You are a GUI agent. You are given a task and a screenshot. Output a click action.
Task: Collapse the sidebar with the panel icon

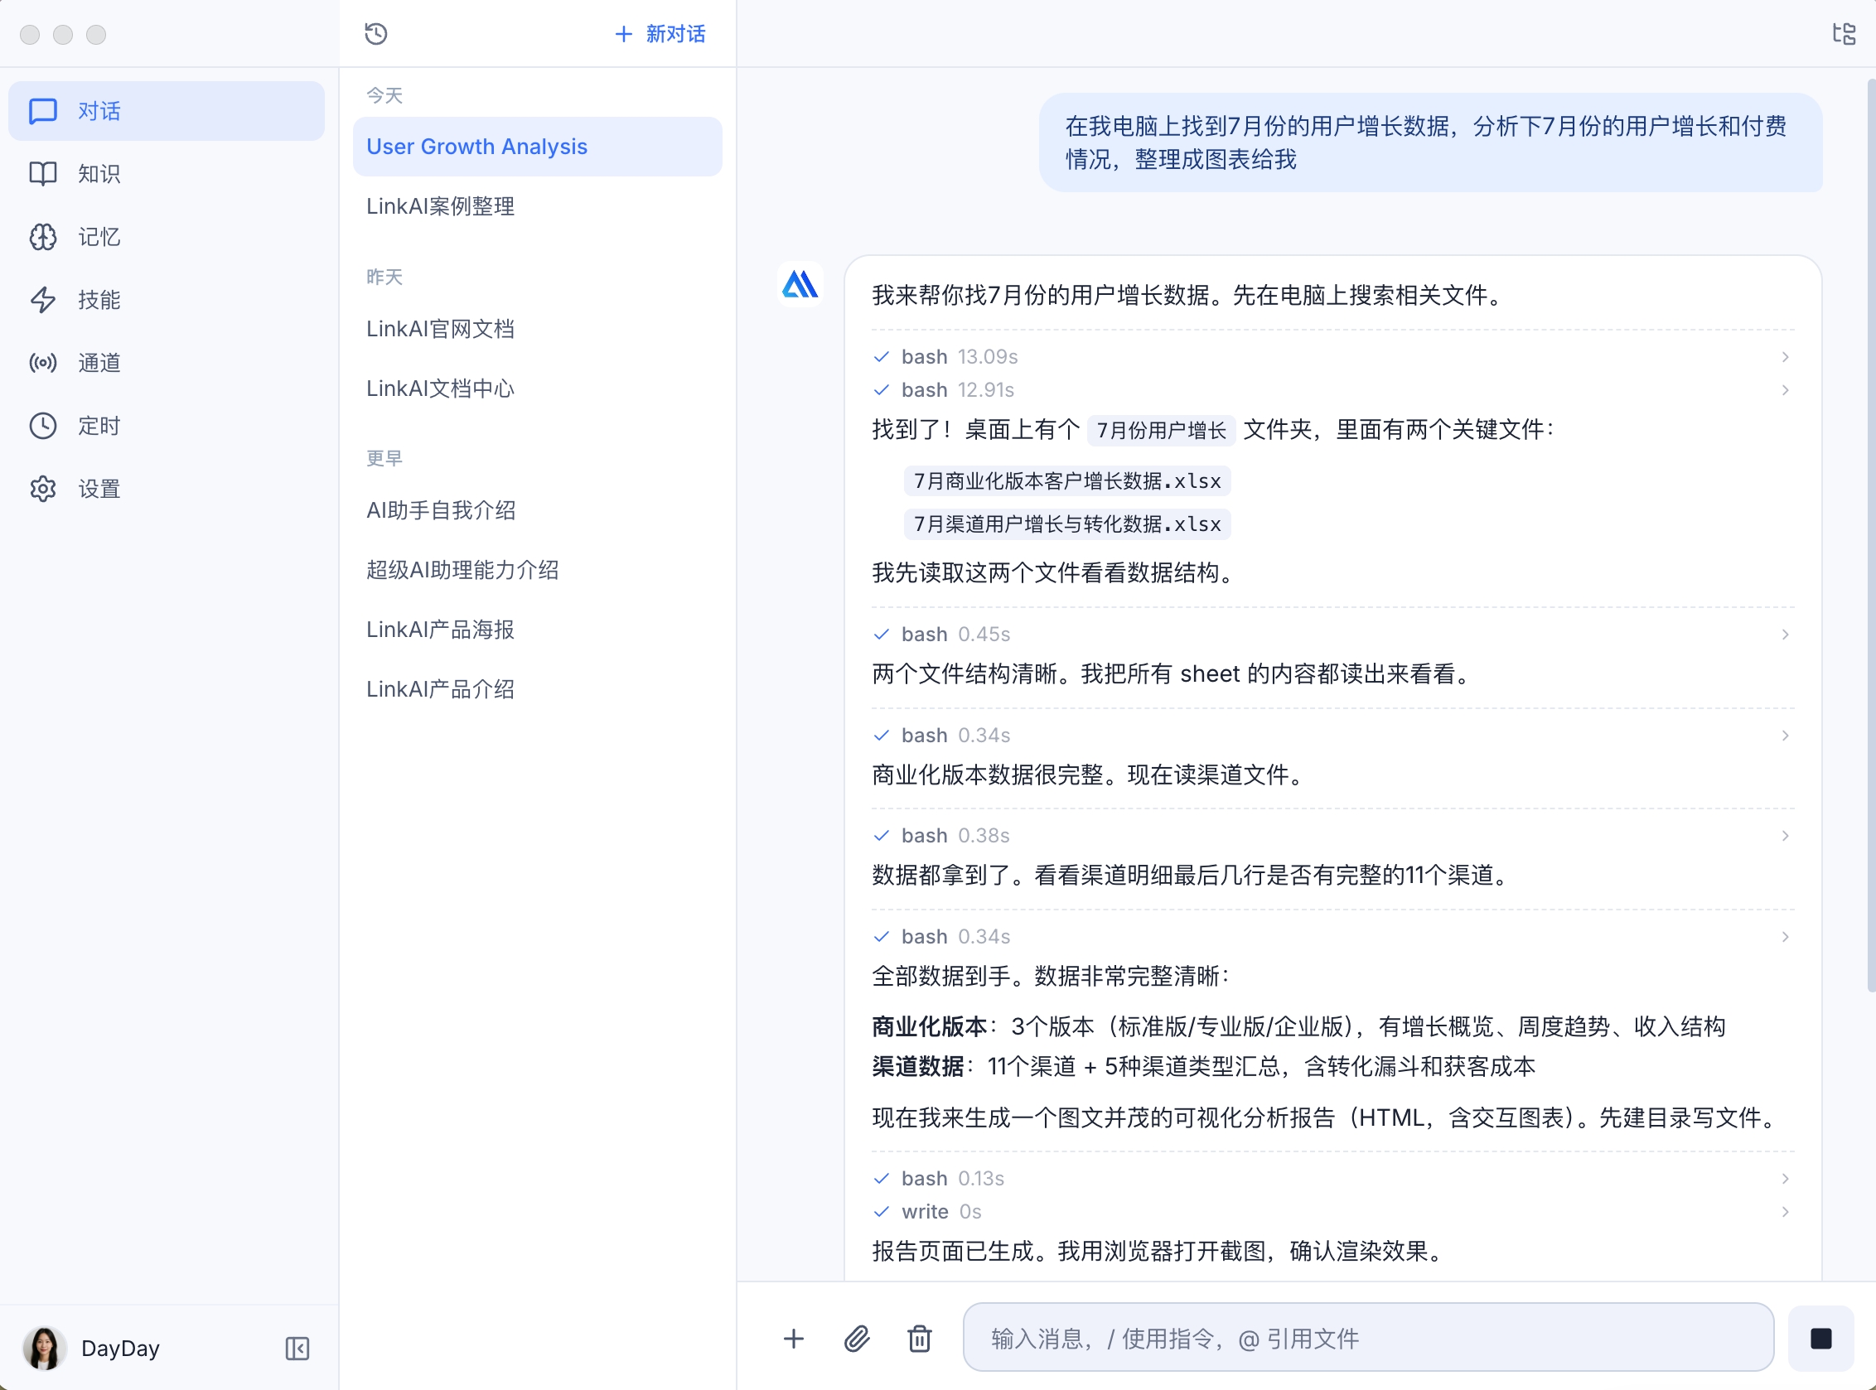point(297,1348)
